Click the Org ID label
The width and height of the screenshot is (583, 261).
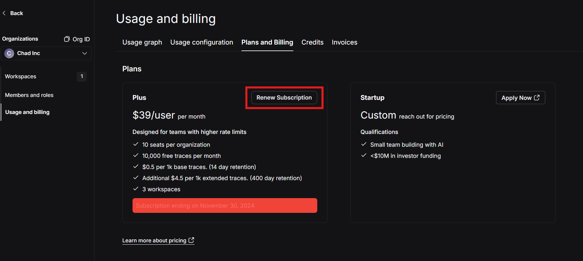pyautogui.click(x=81, y=39)
